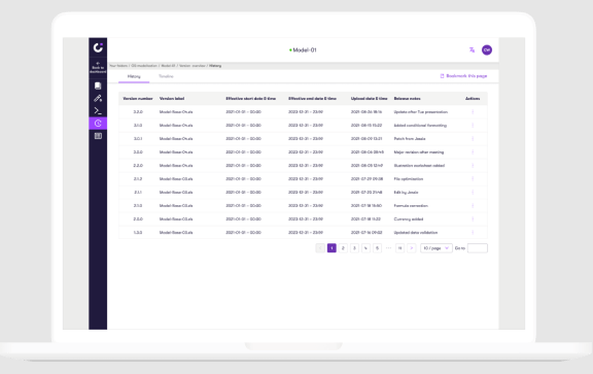593x374 pixels.
Task: Select version number 1.3.3 cell
Action: click(x=138, y=233)
